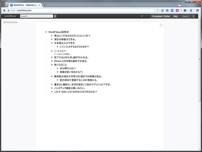Viewport: 202px width, 152px height.
Task: Click the star saved-searches button beside Search
Action: [55, 16]
